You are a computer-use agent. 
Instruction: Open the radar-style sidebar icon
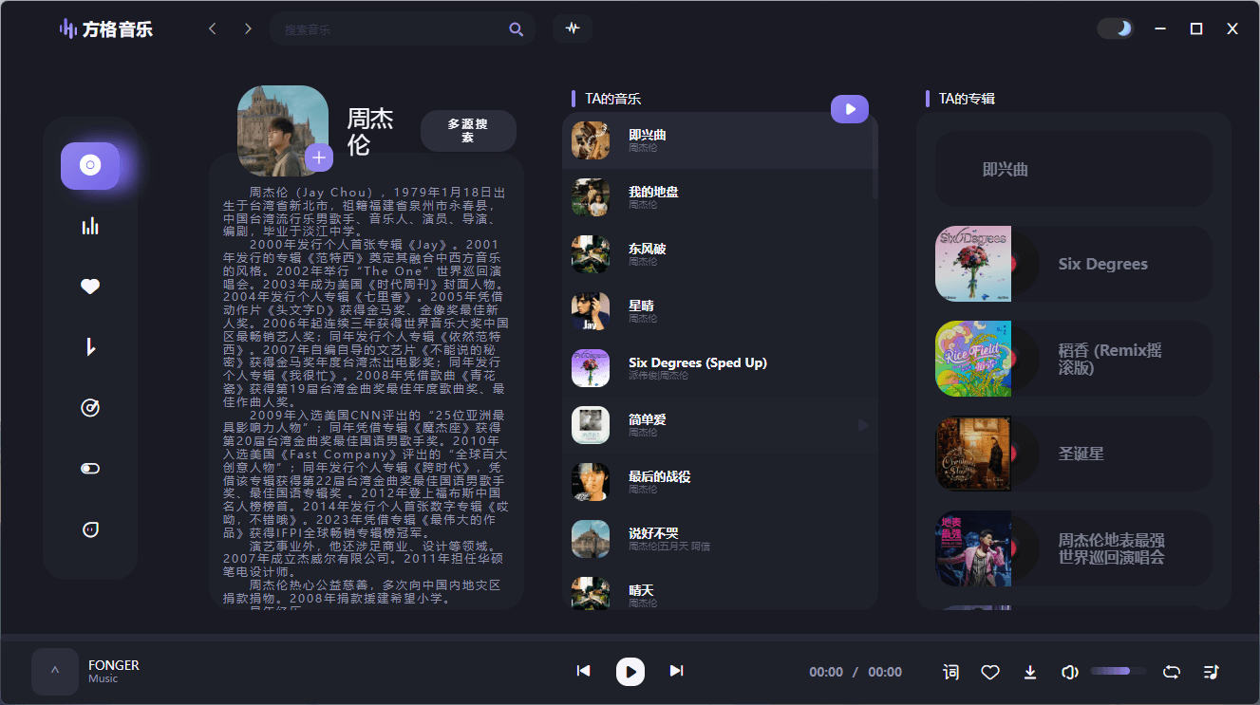(x=90, y=408)
